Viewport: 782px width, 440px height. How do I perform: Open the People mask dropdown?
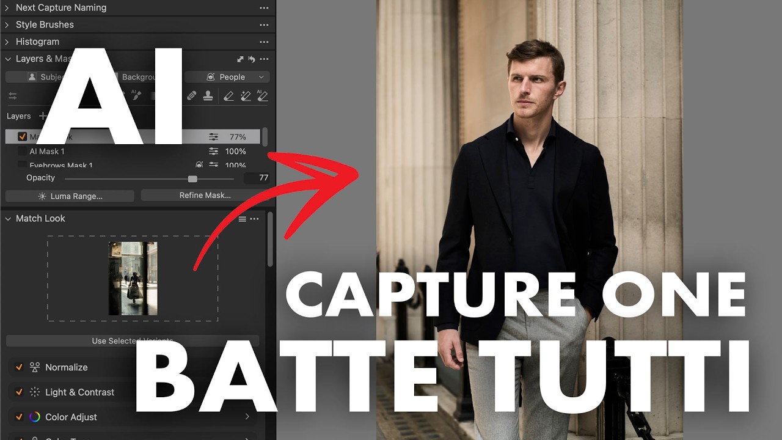[227, 77]
